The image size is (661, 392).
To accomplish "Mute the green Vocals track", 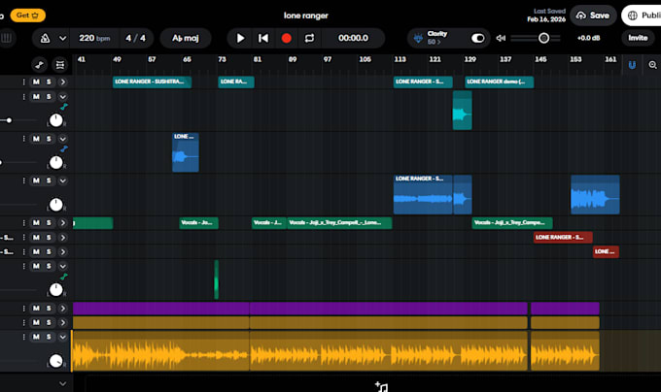I will coord(36,223).
